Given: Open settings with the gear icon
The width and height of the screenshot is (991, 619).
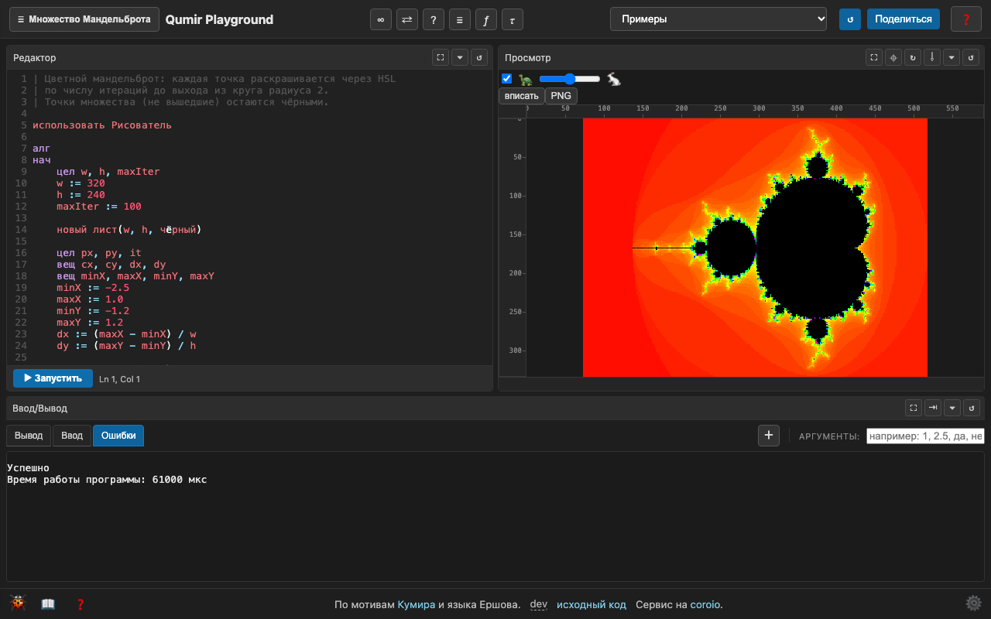Looking at the screenshot, I should click(x=973, y=604).
